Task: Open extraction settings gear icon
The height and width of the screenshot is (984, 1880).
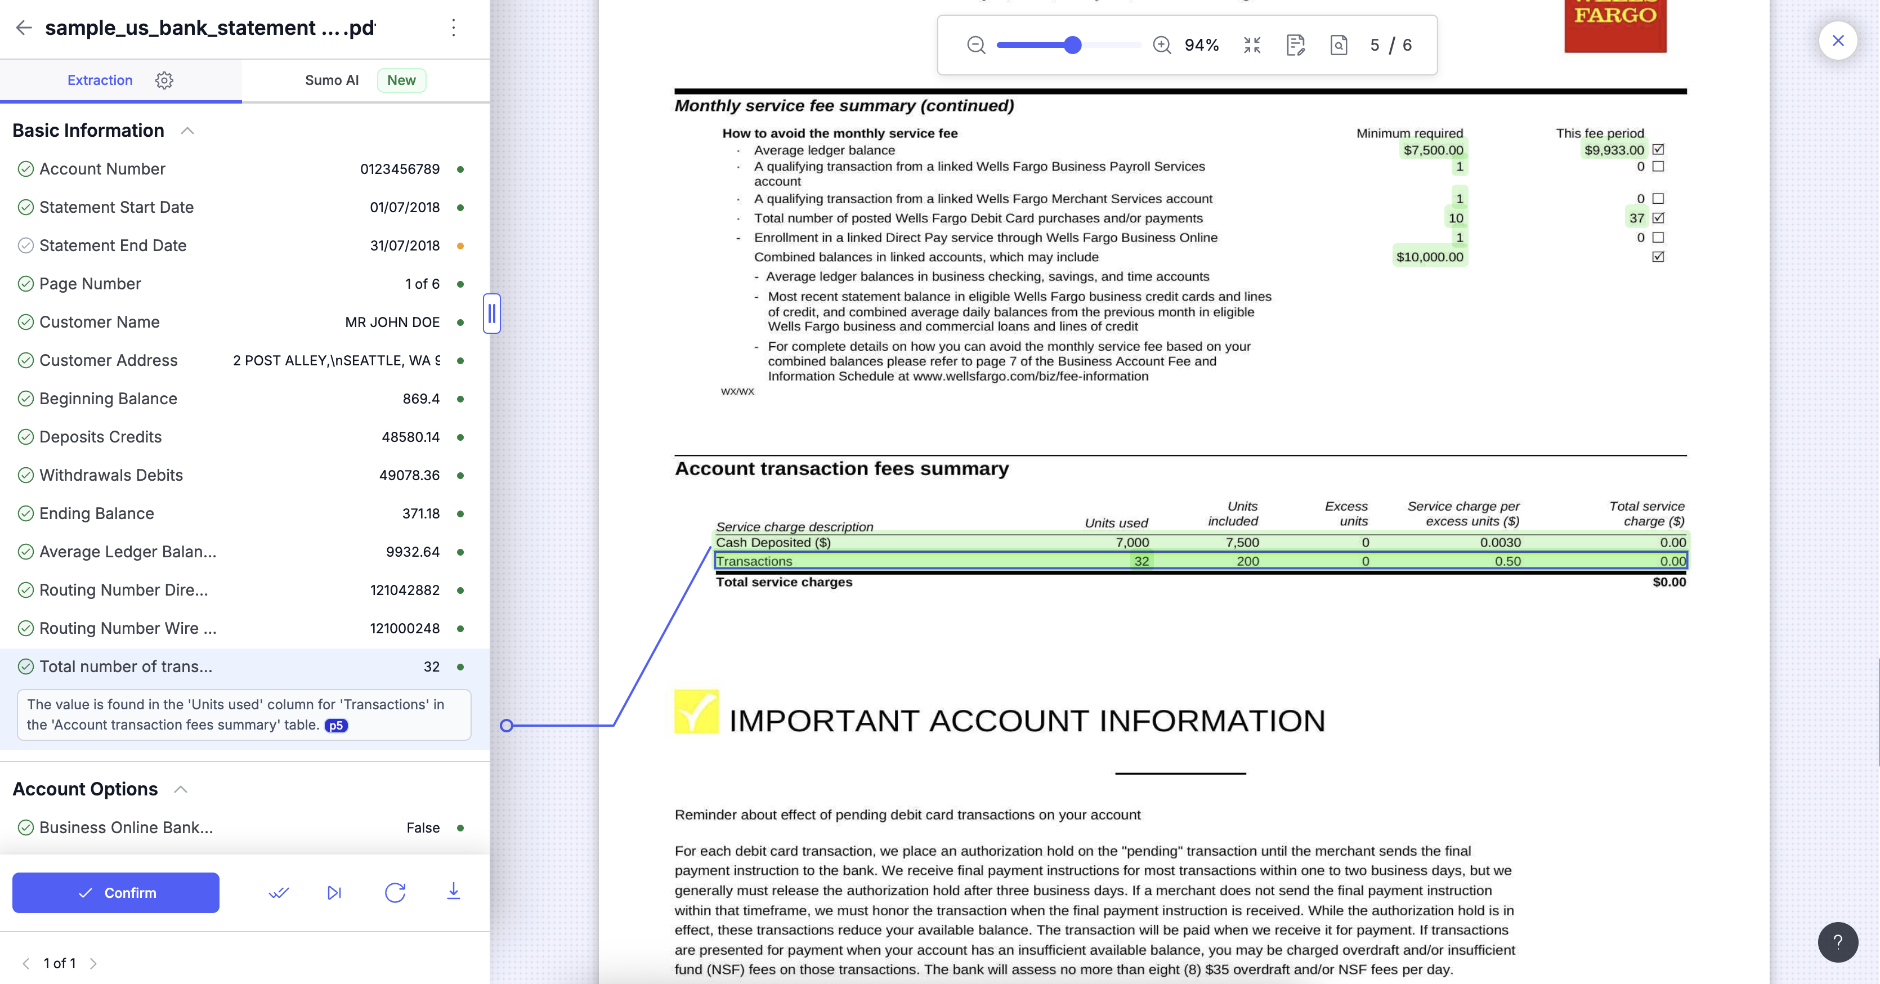Action: click(164, 80)
